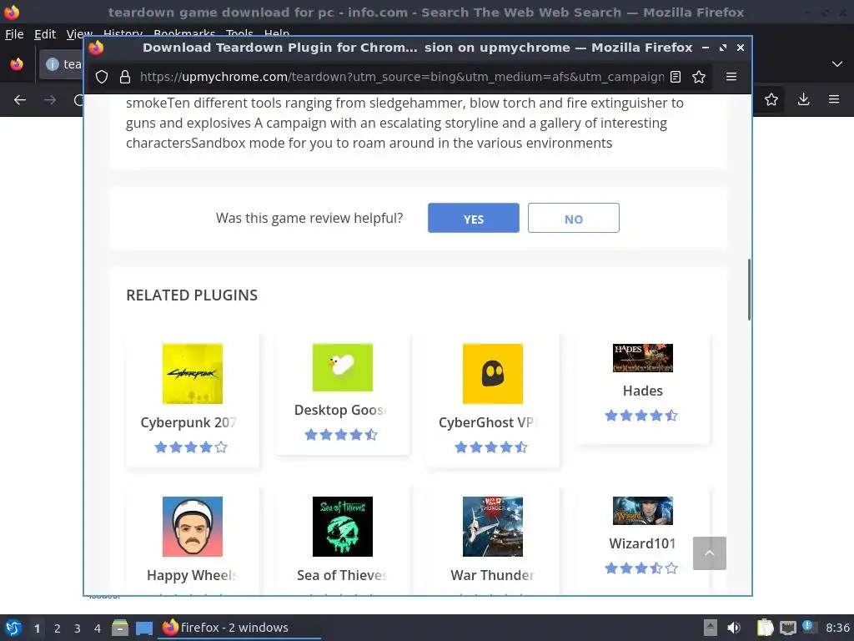Click the Wizard101 star rating
Screen dimensions: 854x641
pyautogui.click(x=641, y=568)
